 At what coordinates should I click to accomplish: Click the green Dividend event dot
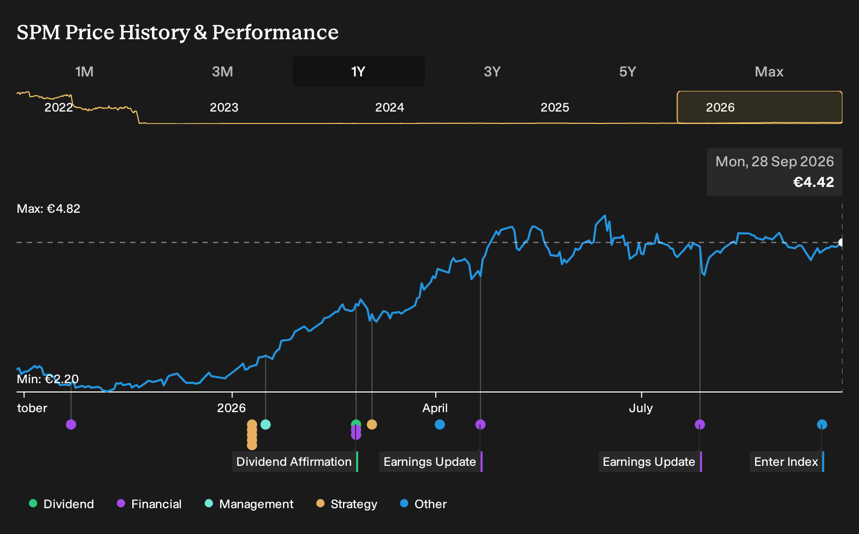356,423
